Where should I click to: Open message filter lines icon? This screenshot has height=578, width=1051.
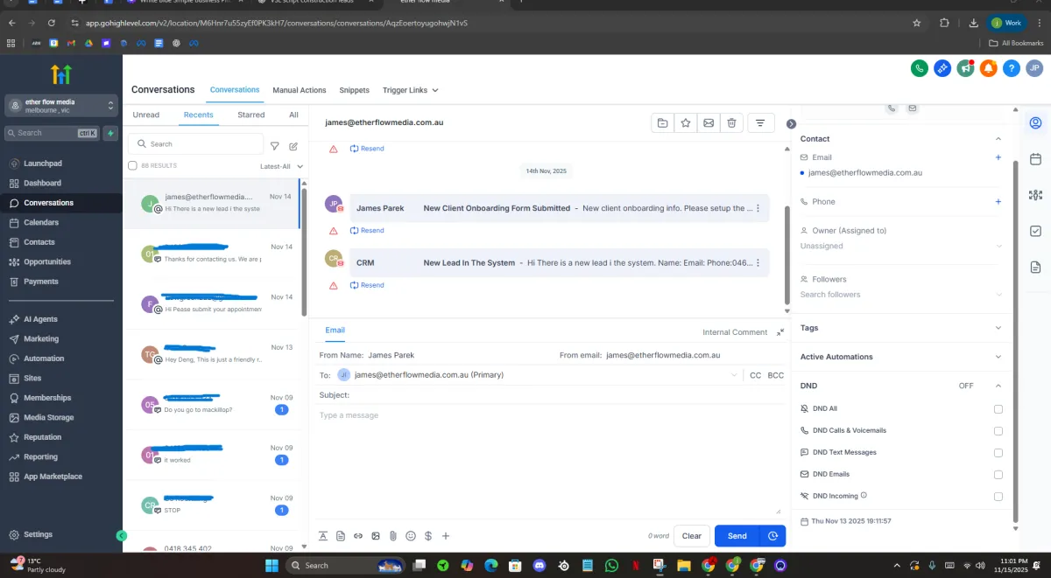pos(760,123)
